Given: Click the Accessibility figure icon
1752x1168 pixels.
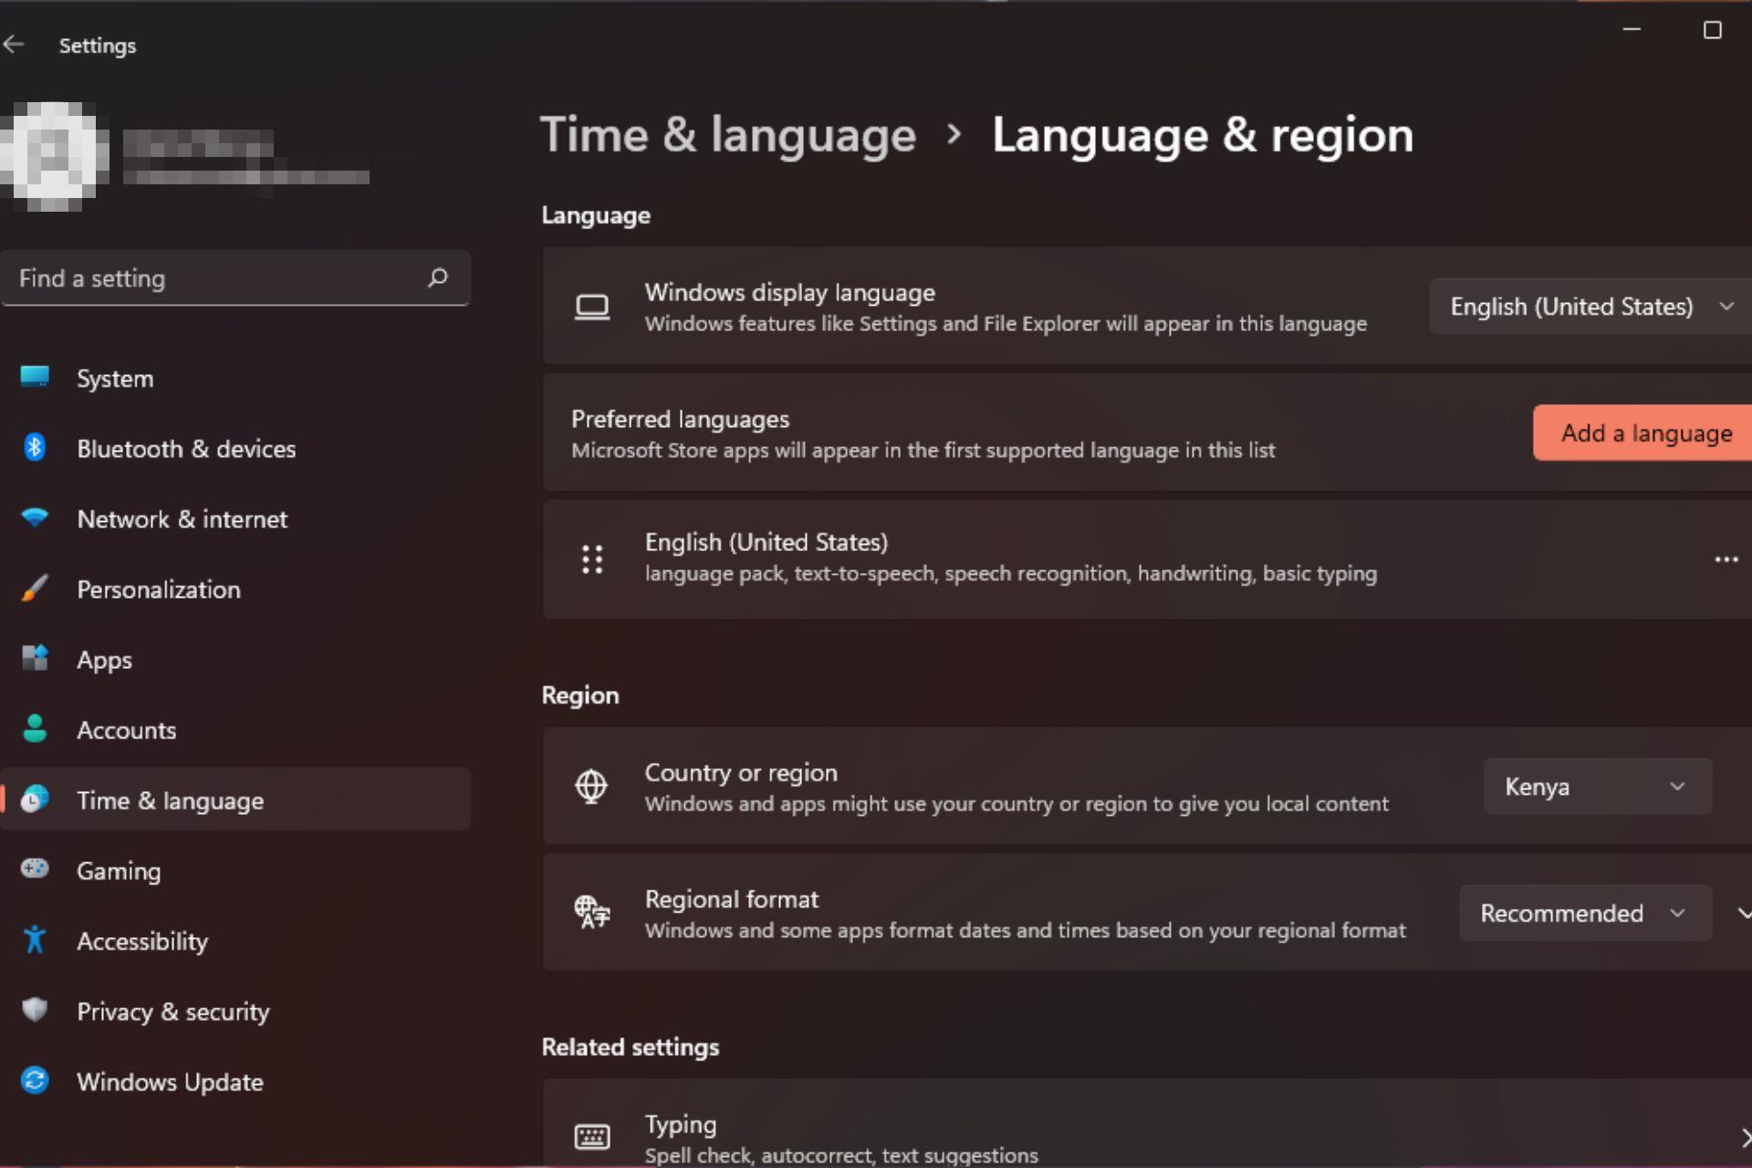Looking at the screenshot, I should 35,939.
